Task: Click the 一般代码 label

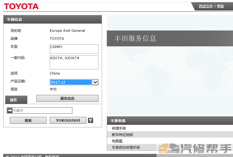Action: coord(18,58)
